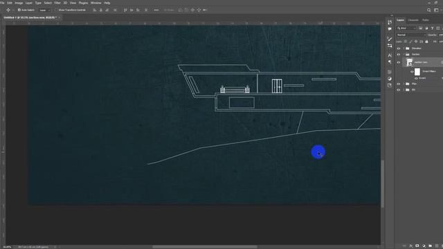443x249 pixels.
Task: Click new fill or adjustment layer icon
Action: (424, 246)
